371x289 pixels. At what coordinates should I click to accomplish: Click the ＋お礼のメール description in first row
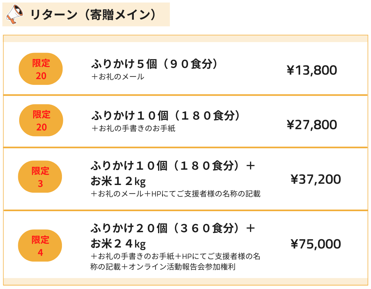coord(117,77)
